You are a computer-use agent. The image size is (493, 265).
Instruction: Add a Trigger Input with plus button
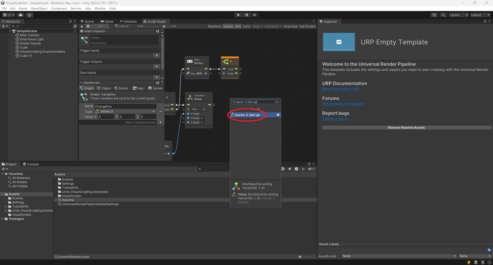click(156, 55)
